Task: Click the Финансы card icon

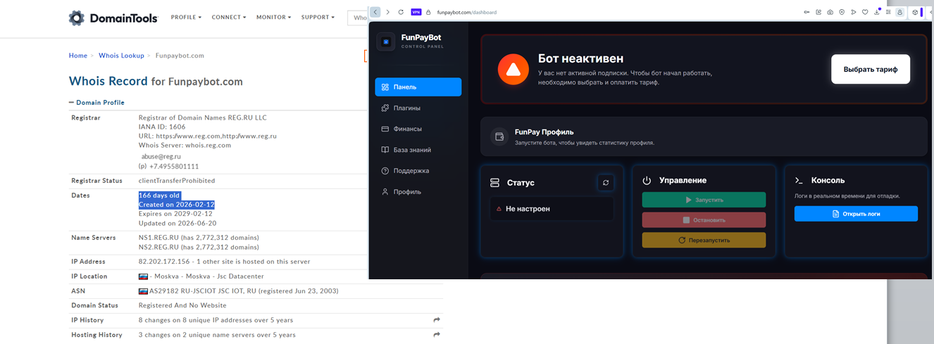Action: point(385,129)
